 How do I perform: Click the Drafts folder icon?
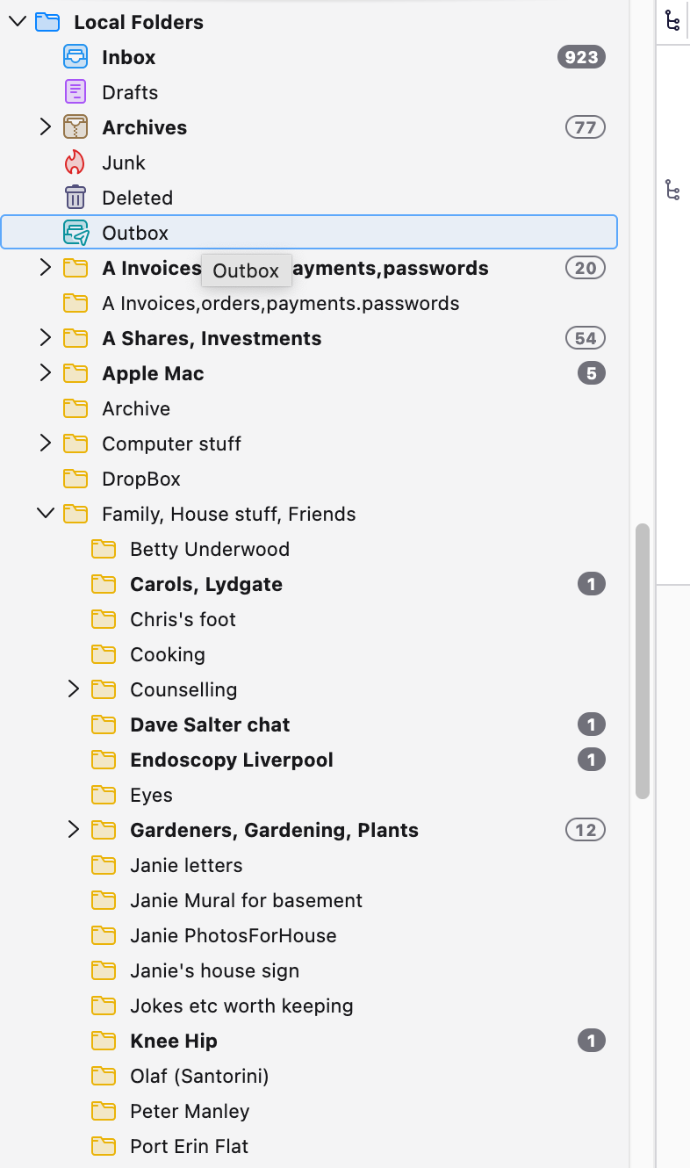(76, 92)
